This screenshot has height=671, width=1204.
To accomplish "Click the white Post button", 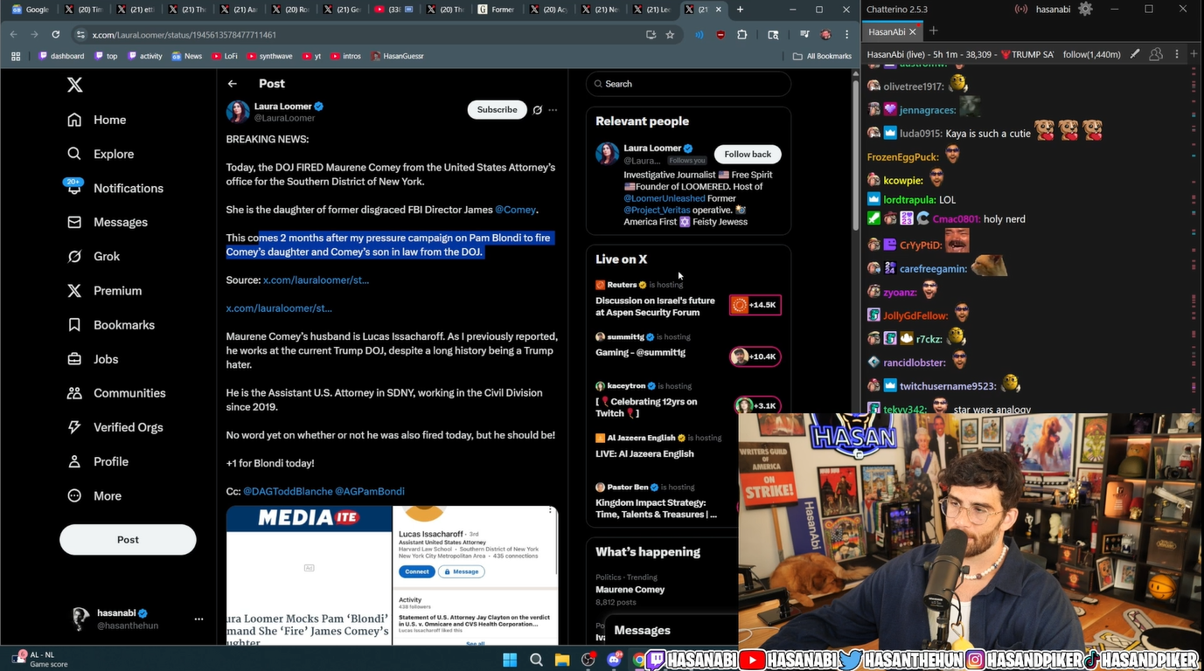I will click(x=128, y=539).
